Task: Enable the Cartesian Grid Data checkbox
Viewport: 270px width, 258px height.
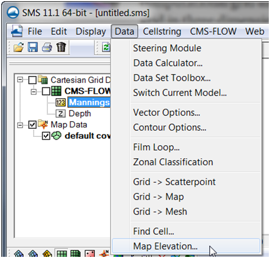Action: (x=32, y=80)
